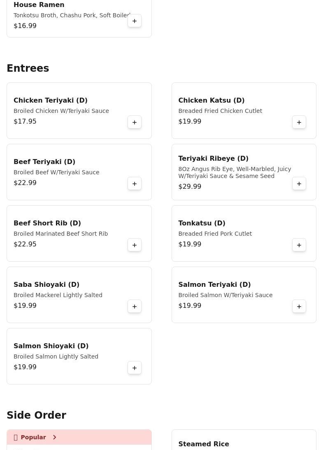This screenshot has width=323, height=450.
Task: Add House Ramen to cart
Action: (x=135, y=21)
